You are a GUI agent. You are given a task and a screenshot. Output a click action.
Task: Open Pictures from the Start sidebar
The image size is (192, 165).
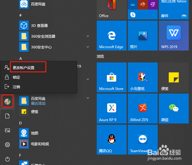tap(7, 130)
